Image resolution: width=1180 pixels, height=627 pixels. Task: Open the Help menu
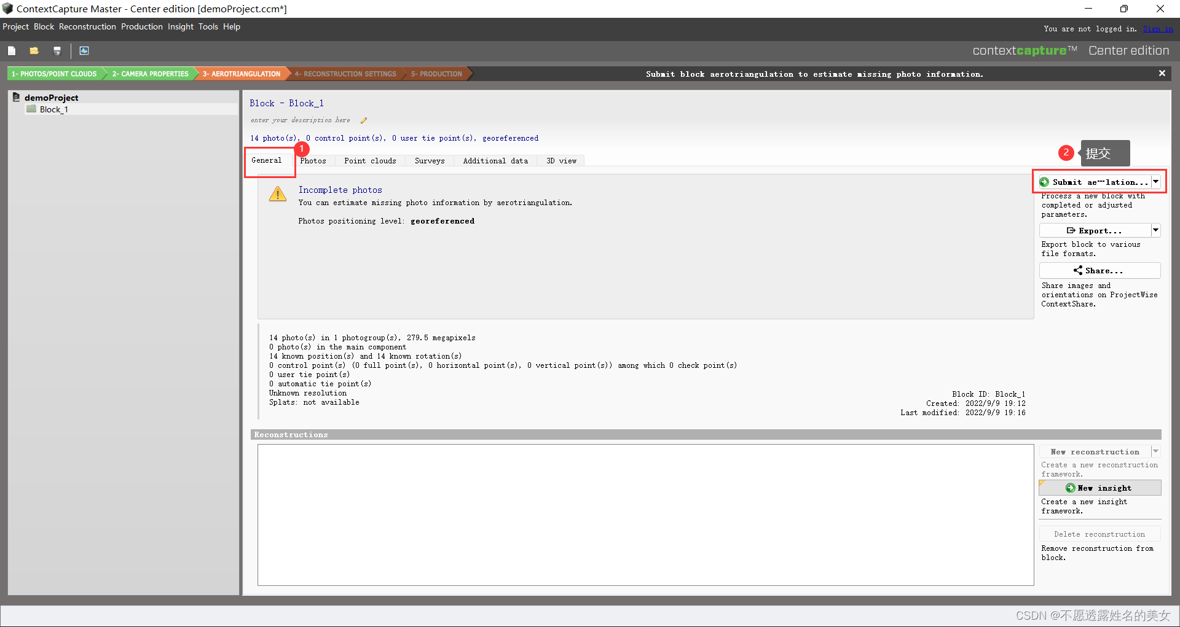232,26
